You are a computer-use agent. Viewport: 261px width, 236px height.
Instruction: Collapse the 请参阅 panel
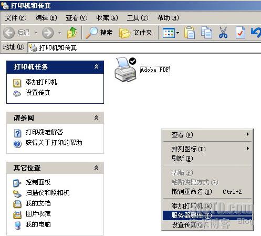96,117
